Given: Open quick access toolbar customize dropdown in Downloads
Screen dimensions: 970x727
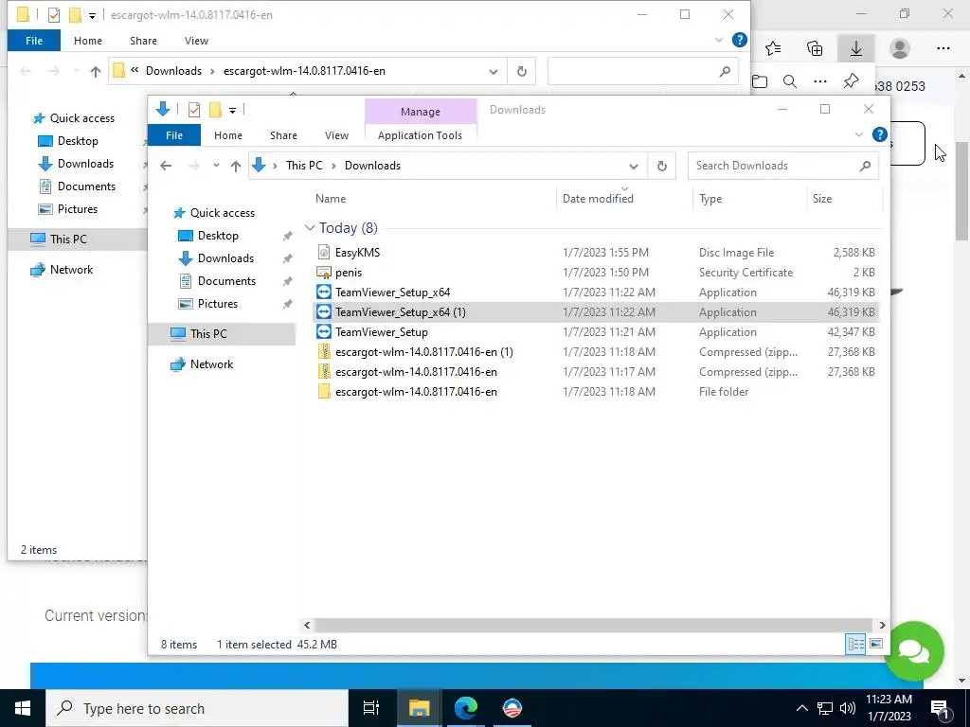Looking at the screenshot, I should (x=233, y=111).
